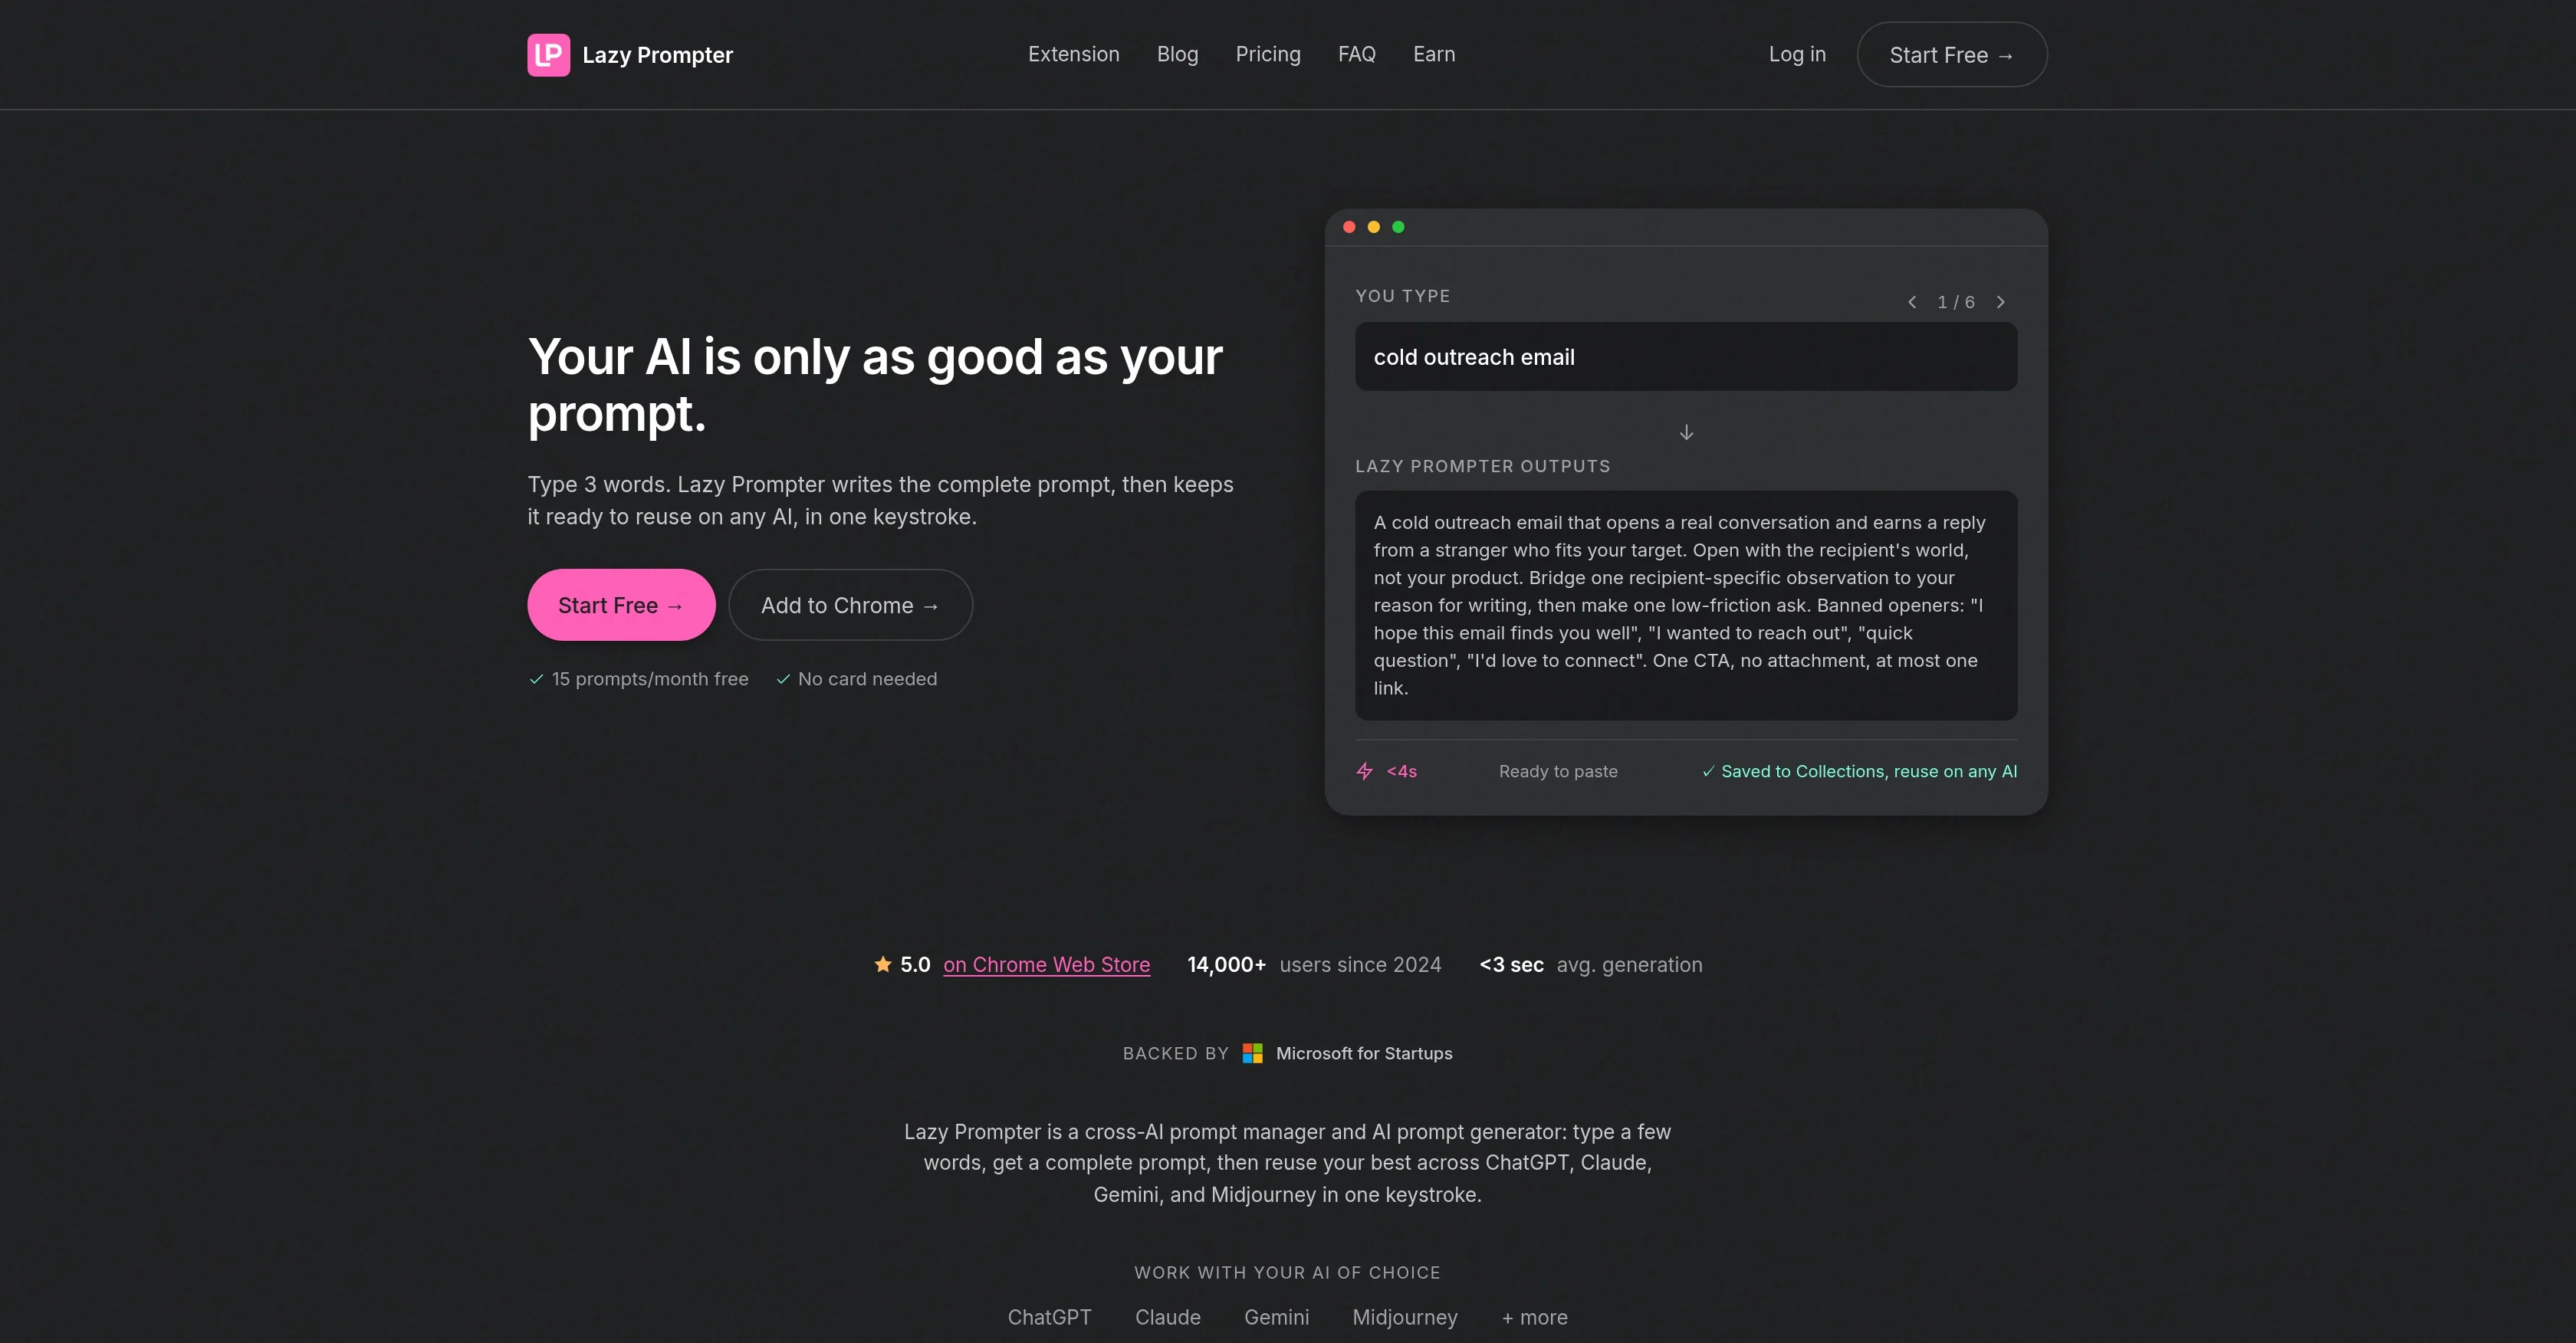Click the 14,000+ users statistic
The image size is (2576, 1343).
(x=1314, y=965)
